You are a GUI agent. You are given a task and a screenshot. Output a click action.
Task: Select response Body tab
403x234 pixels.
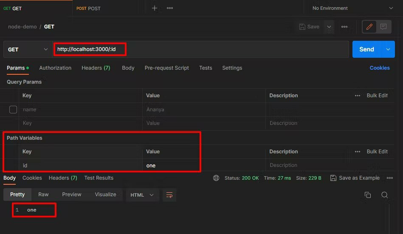pyautogui.click(x=9, y=178)
